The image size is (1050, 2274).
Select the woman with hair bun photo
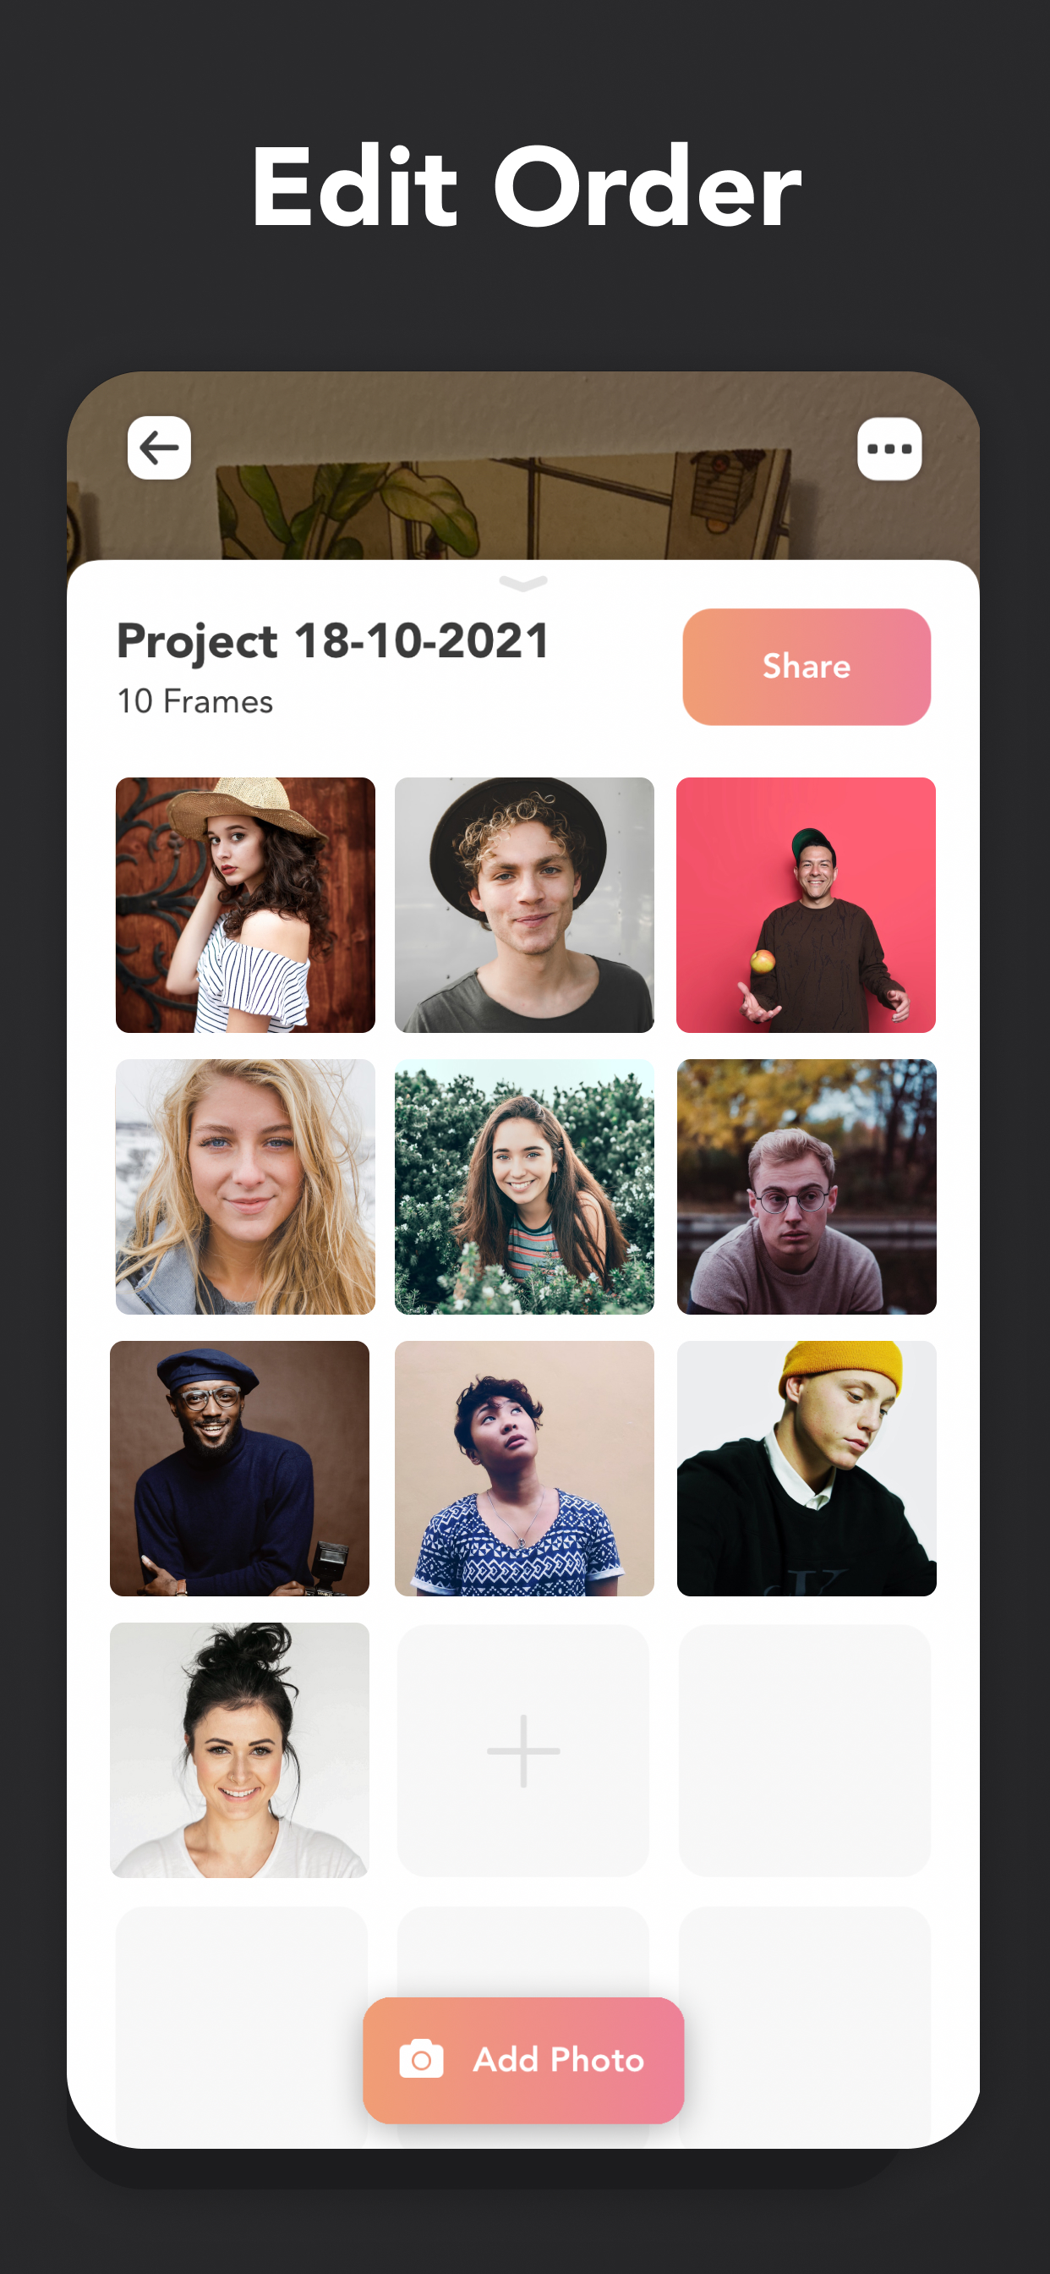pyautogui.click(x=239, y=1749)
